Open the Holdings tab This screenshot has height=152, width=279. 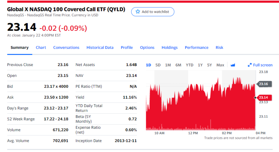pyautogui.click(x=170, y=47)
